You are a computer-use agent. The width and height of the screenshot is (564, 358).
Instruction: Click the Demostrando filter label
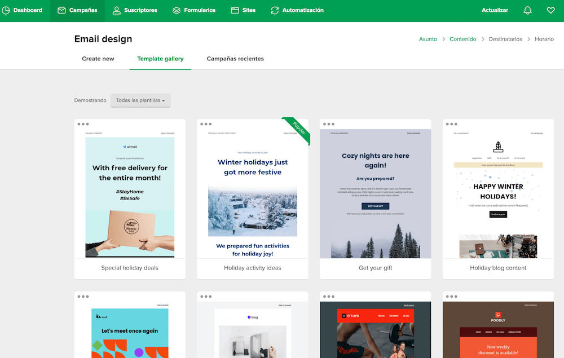click(x=90, y=100)
